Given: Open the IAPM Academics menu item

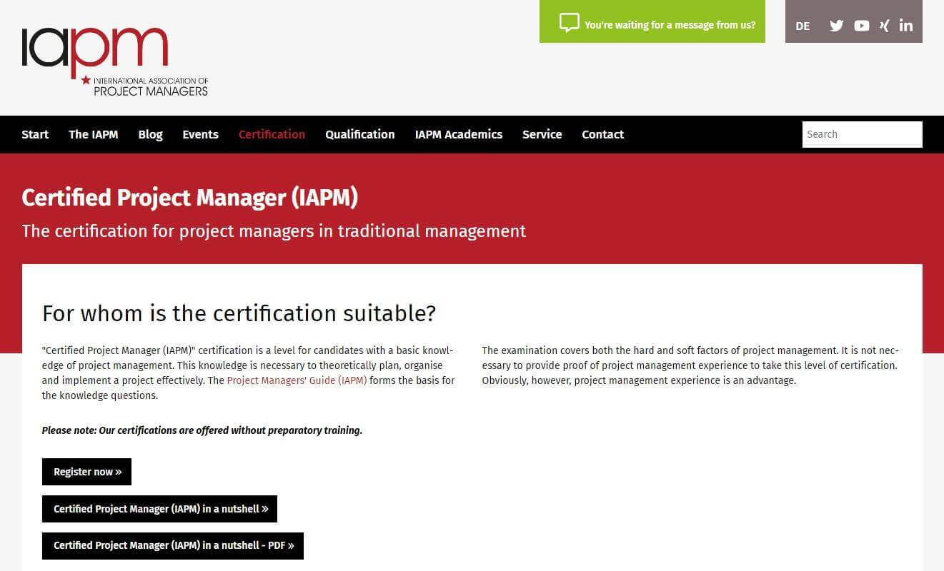Looking at the screenshot, I should coord(458,134).
